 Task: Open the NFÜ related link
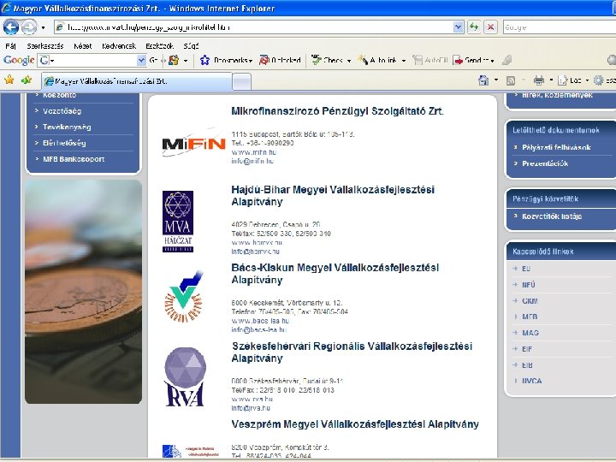point(529,285)
